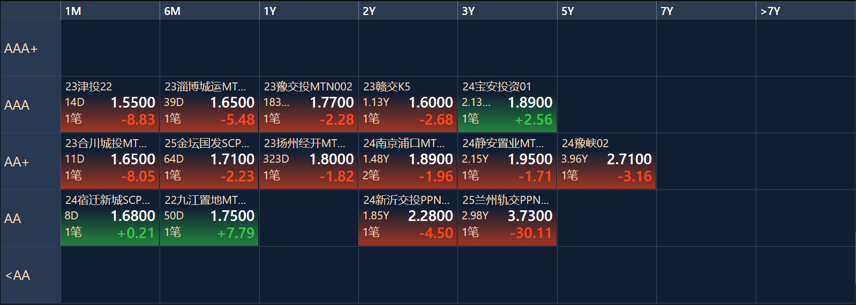Click the yield value 1.5500
This screenshot has height=305, width=856.
click(x=133, y=102)
